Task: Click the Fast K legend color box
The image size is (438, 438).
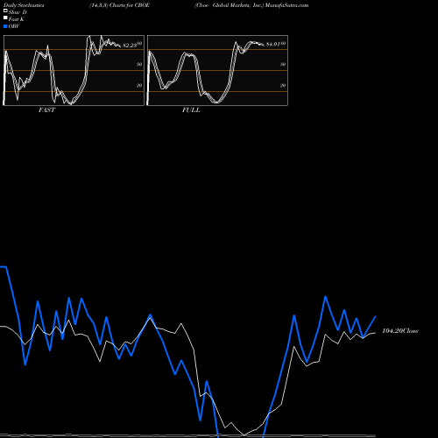Action: [5, 18]
